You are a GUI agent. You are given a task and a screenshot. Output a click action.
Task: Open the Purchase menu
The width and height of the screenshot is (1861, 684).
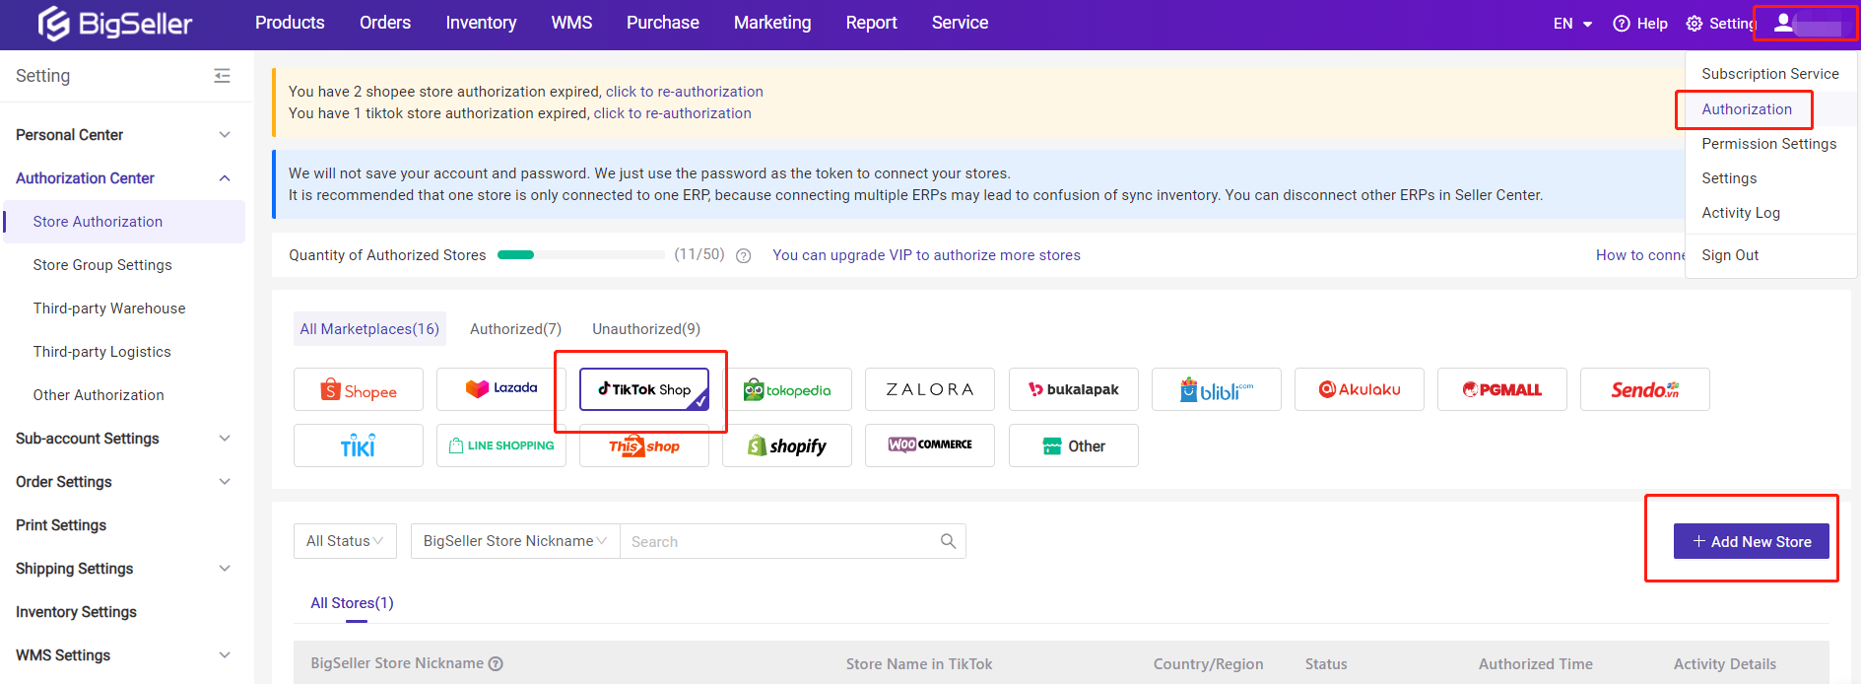click(x=663, y=23)
